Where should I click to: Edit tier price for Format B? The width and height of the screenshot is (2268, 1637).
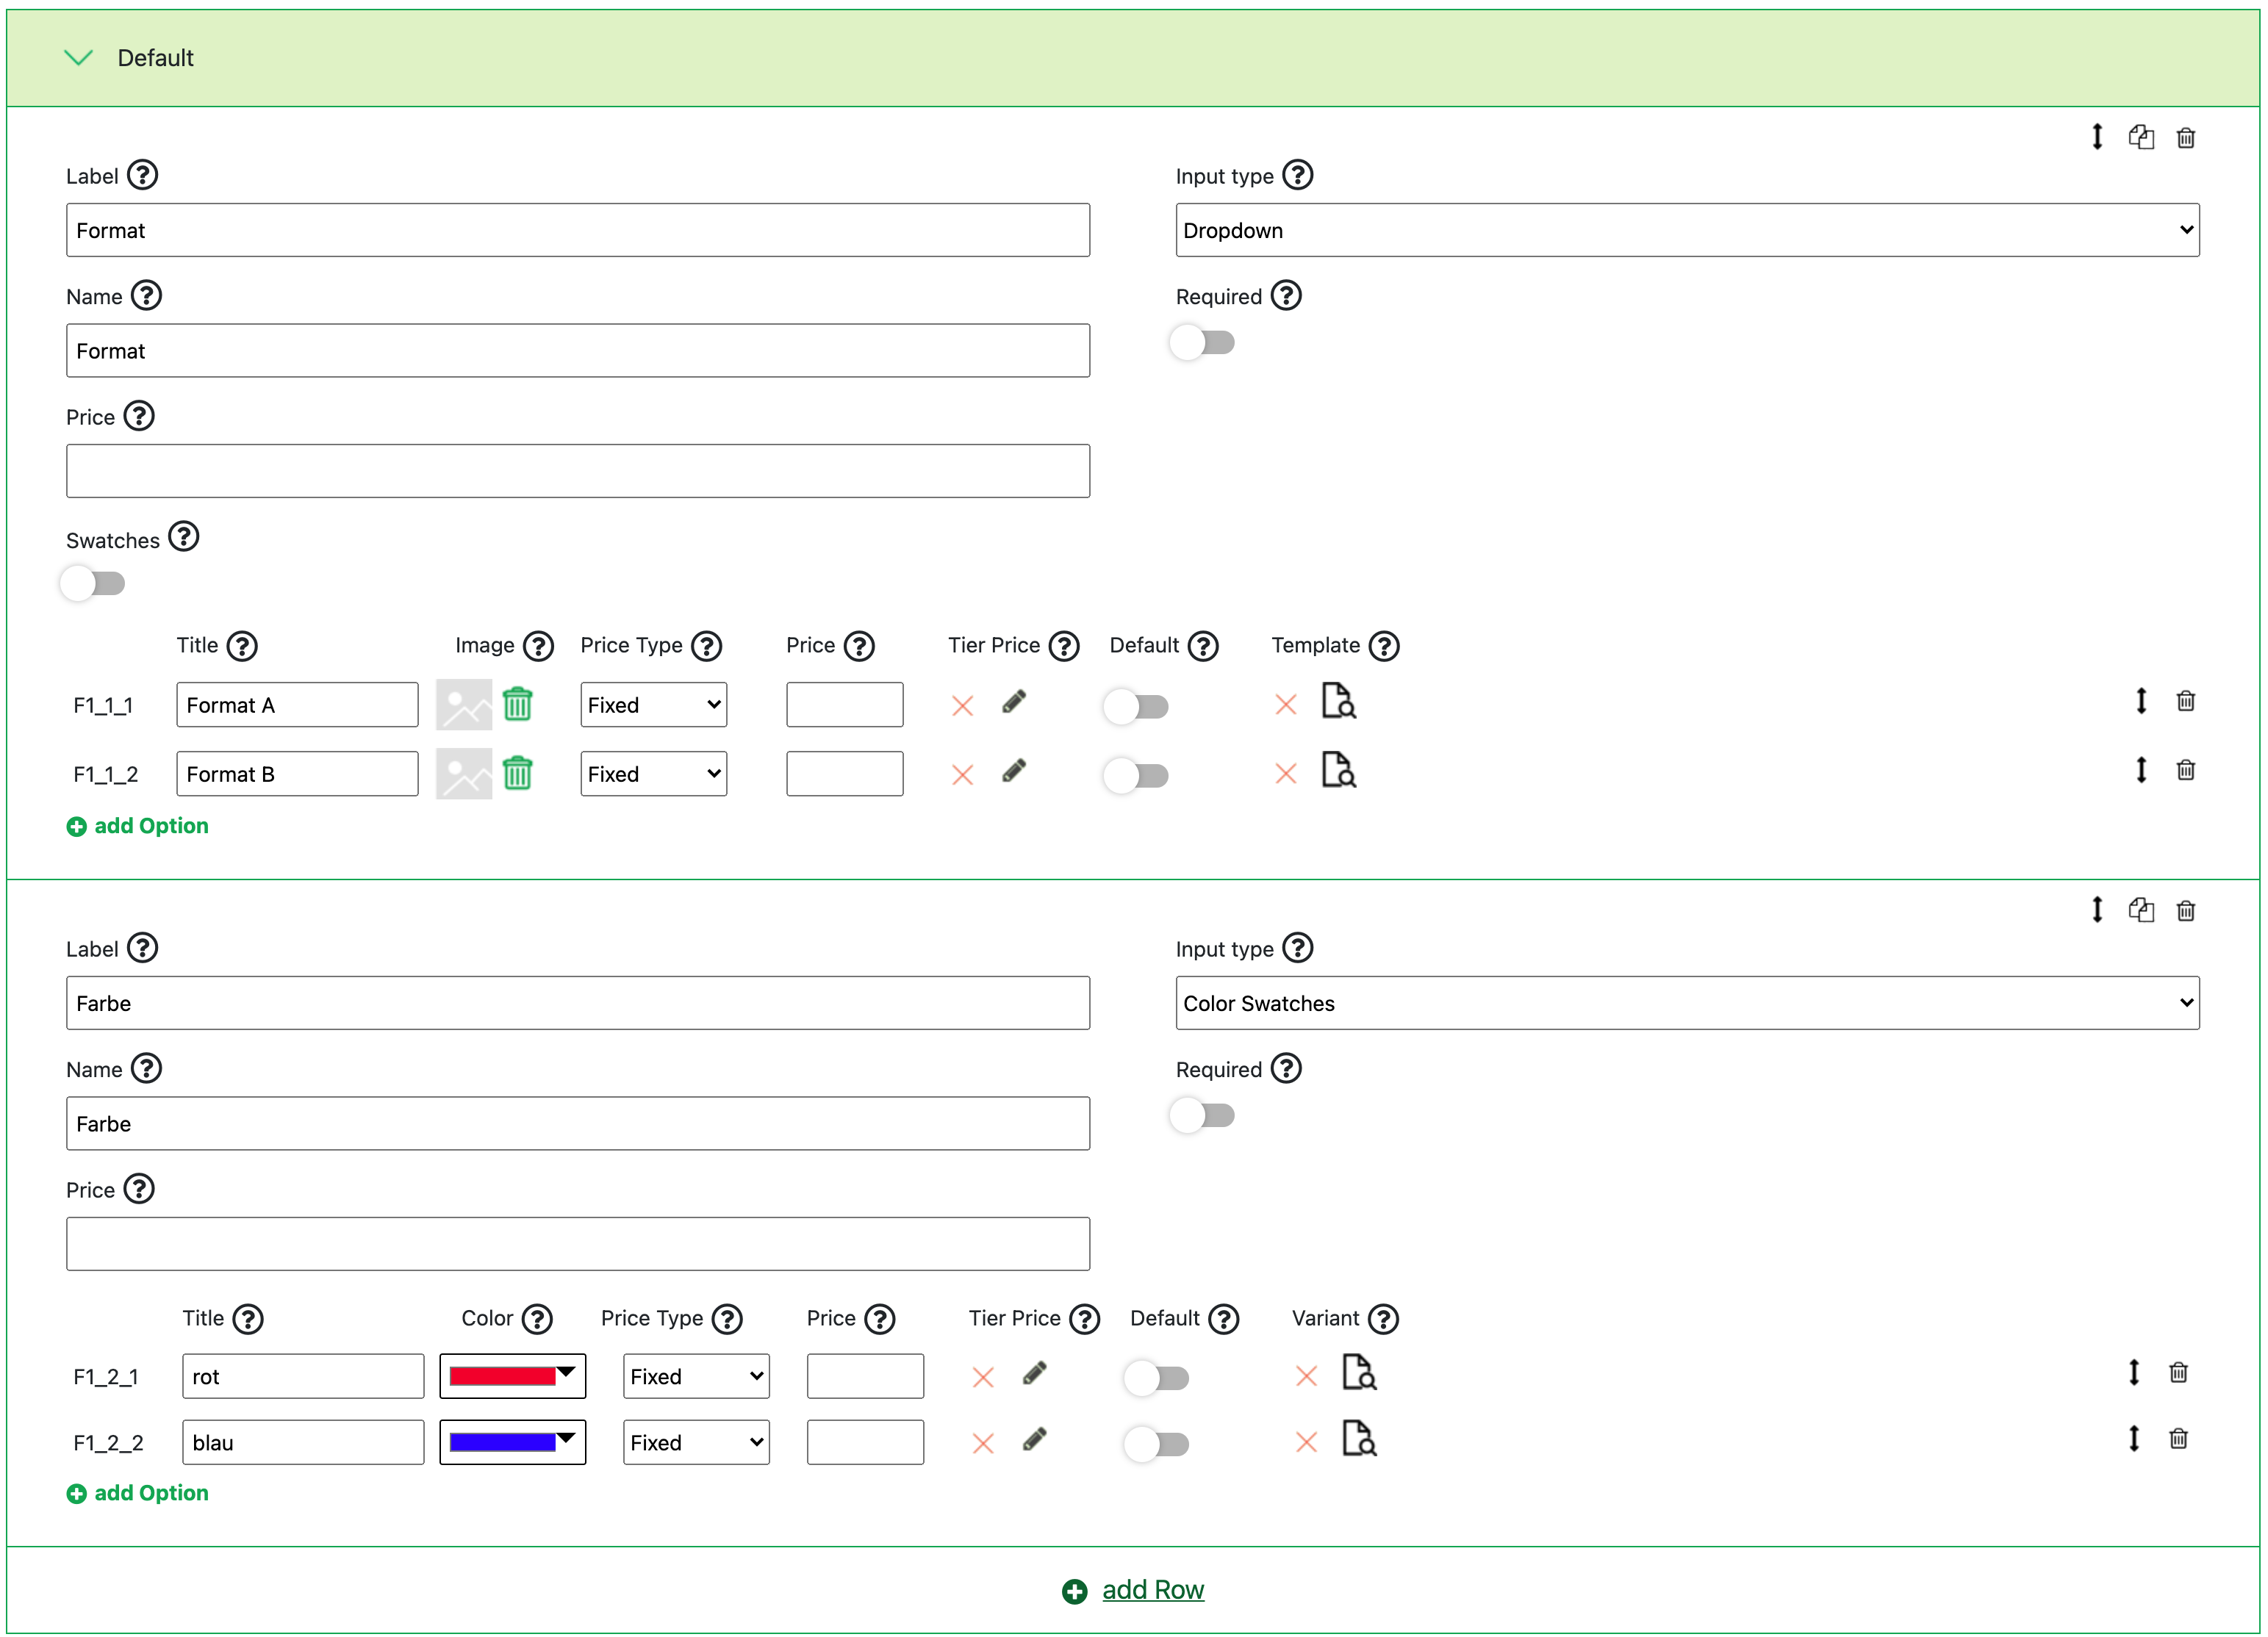coord(1014,771)
